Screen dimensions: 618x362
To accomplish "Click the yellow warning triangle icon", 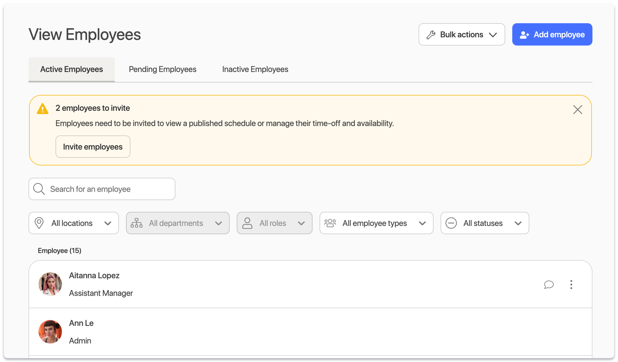I will tap(43, 109).
